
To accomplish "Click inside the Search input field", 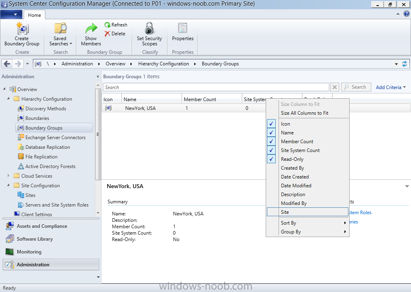I will pyautogui.click(x=216, y=87).
